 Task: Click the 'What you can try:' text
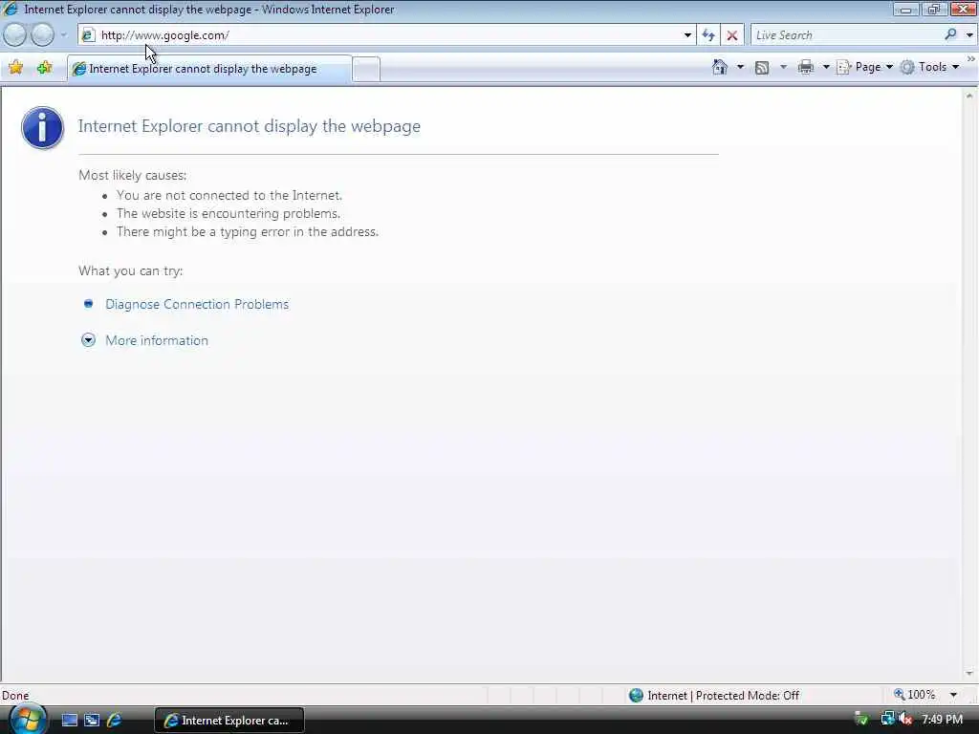point(130,270)
